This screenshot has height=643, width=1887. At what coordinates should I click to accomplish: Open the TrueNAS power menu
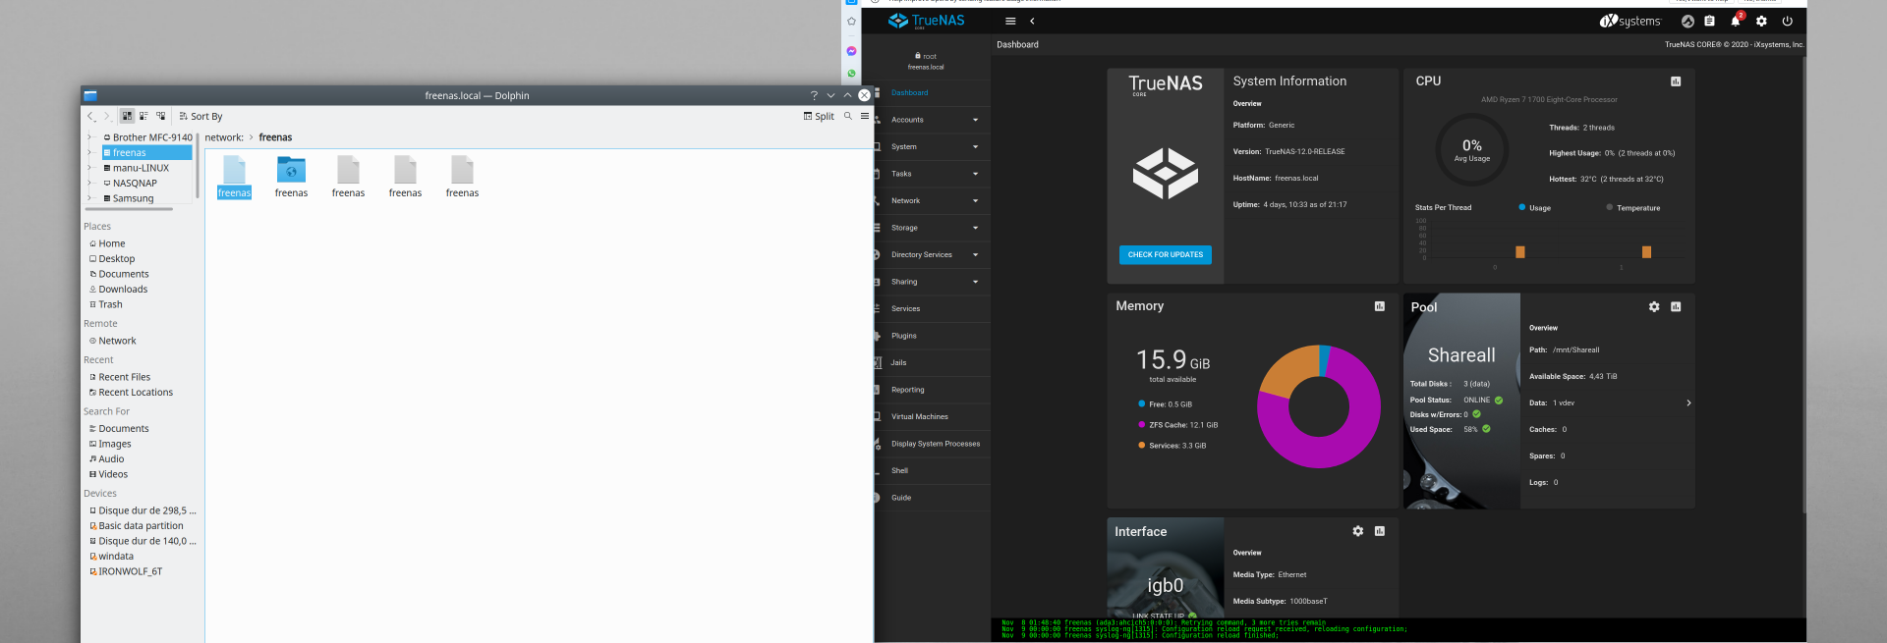1787,21
